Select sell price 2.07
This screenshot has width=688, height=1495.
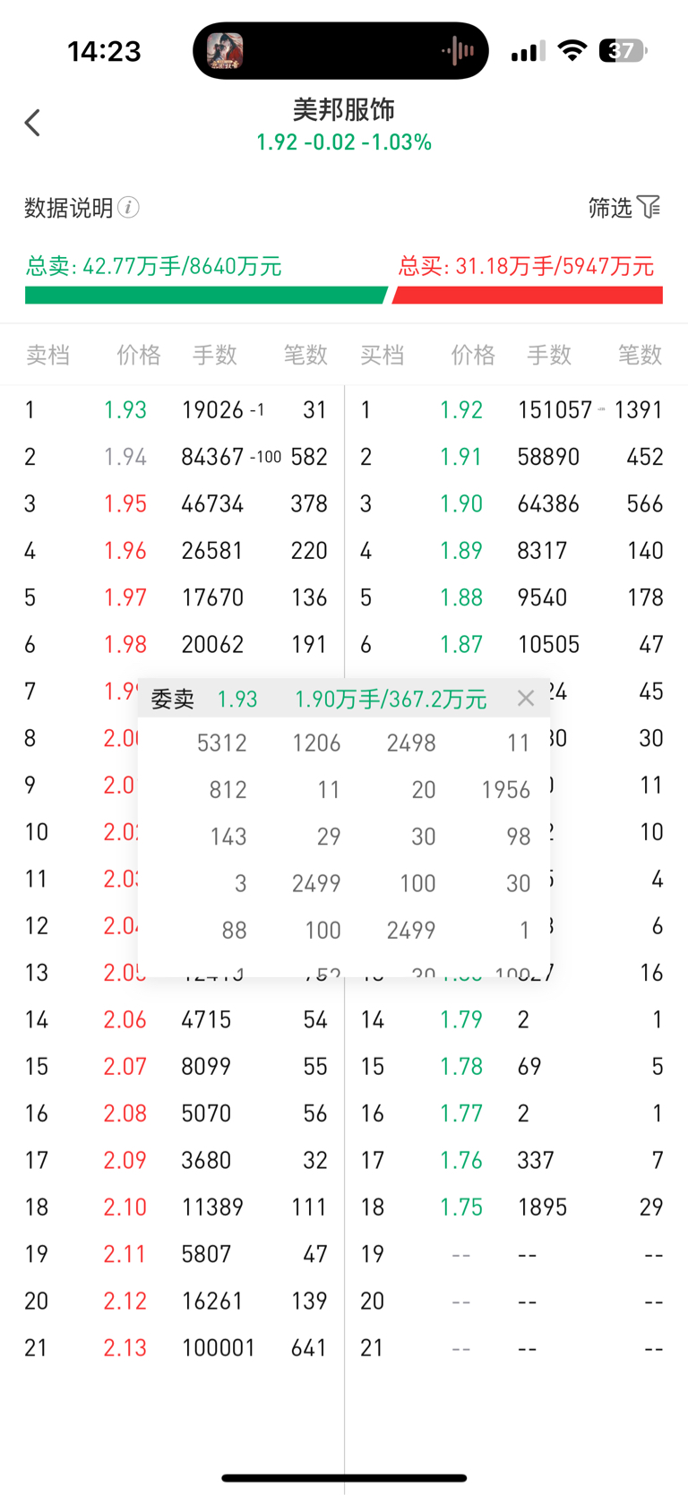pos(125,1066)
